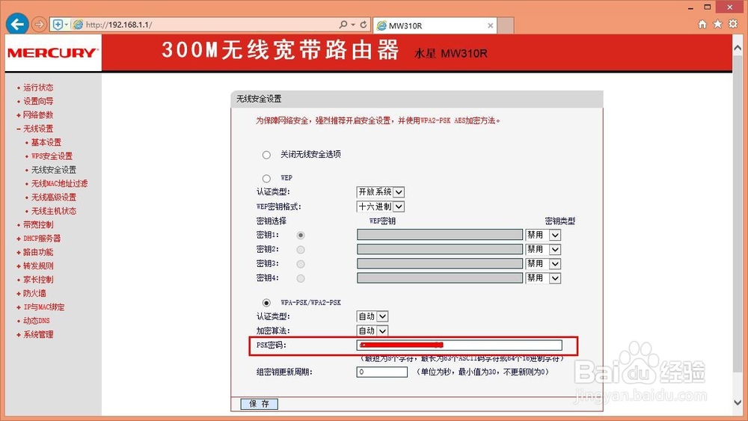748x421 pixels.
Task: Click the 密钥4 WEP key field
Action: (x=440, y=277)
